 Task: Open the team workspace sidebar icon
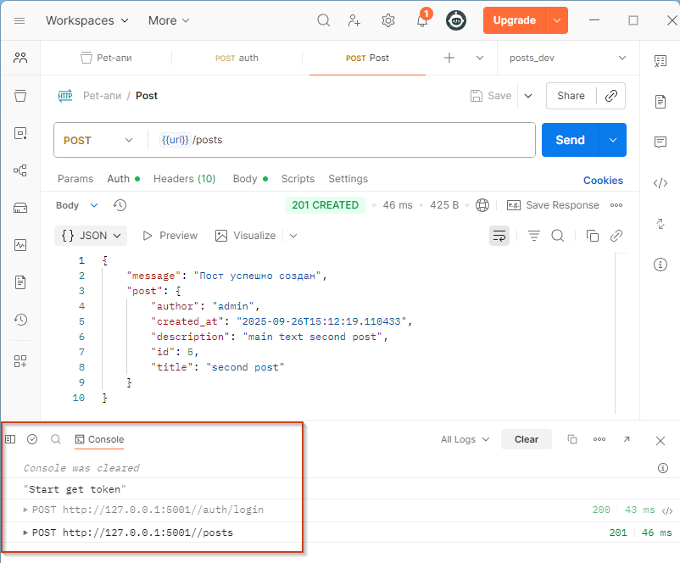click(20, 58)
